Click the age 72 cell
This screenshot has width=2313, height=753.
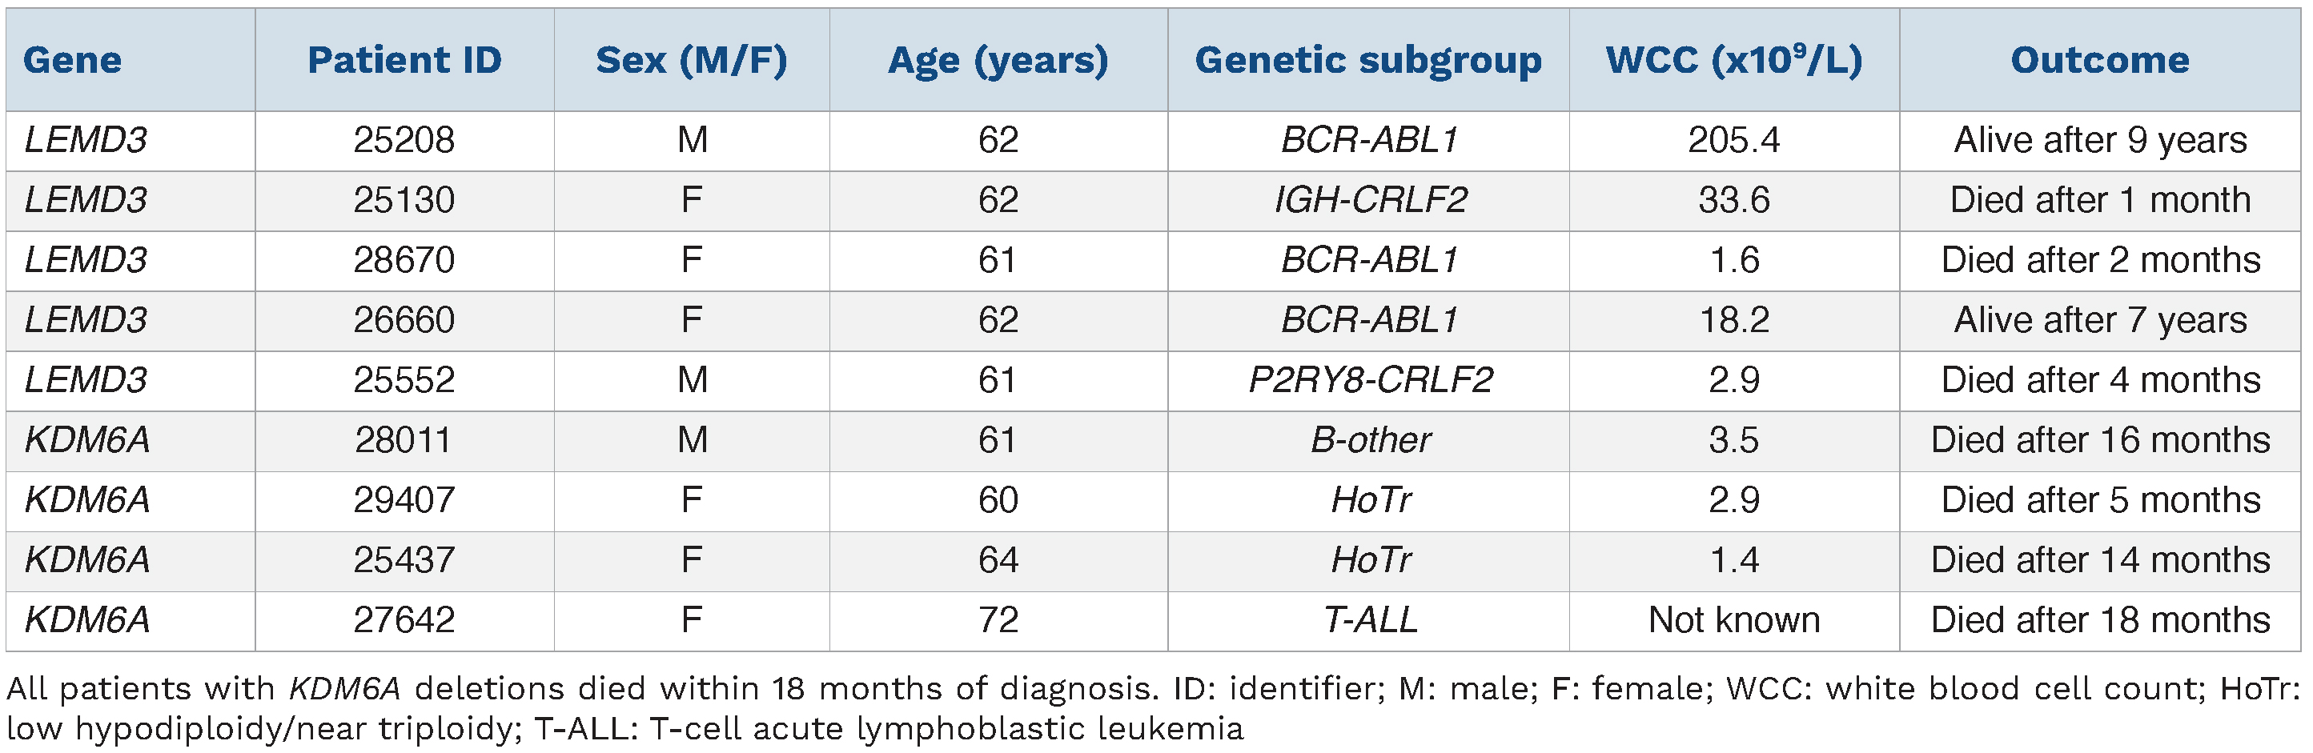(x=998, y=620)
